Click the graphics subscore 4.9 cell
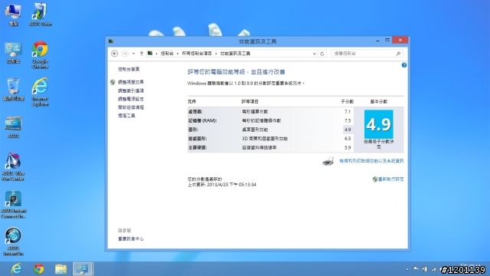Image resolution: width=490 pixels, height=276 pixels. [x=348, y=130]
